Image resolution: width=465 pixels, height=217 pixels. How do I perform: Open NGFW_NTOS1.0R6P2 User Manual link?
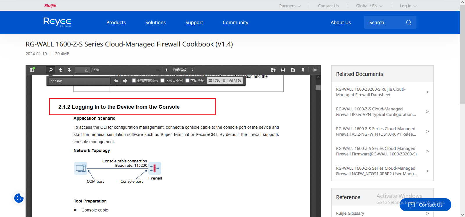[376, 171]
